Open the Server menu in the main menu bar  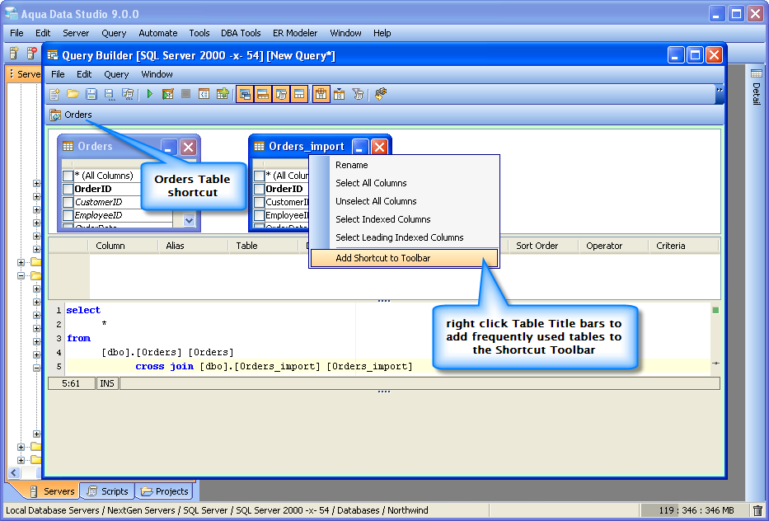click(76, 33)
